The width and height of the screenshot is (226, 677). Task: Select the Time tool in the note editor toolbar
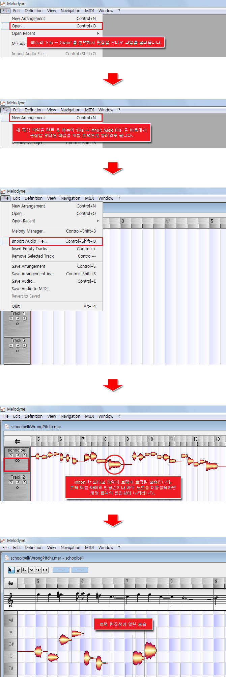tap(38, 570)
